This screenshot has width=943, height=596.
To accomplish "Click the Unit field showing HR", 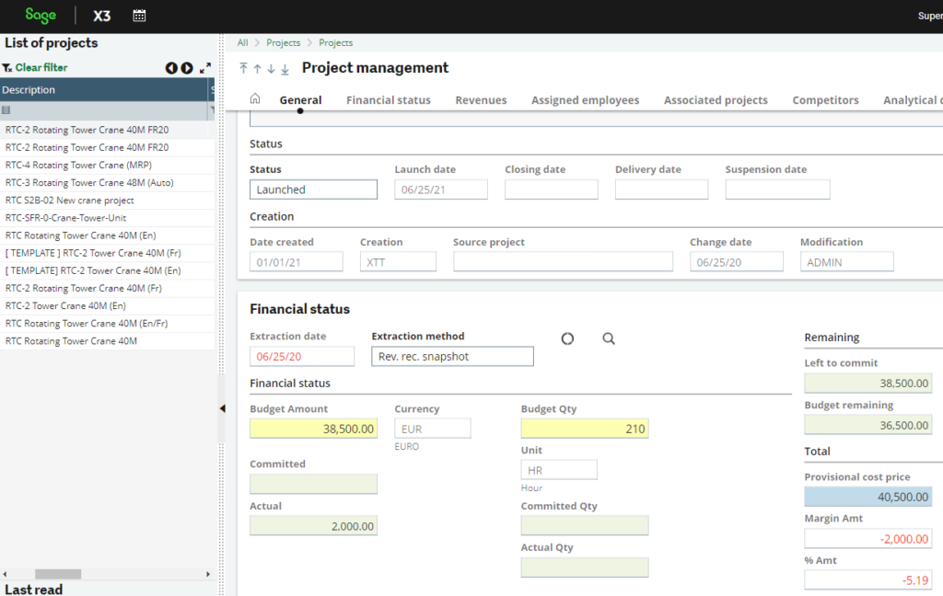I will coord(559,470).
